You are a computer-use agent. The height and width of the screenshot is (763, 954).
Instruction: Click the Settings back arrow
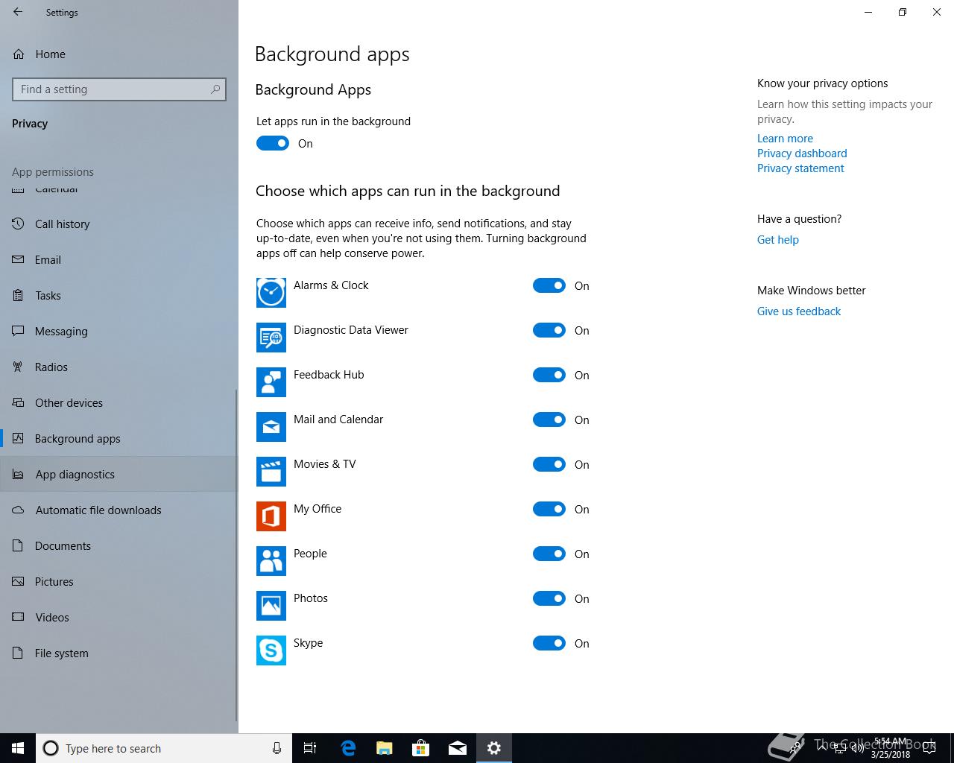point(18,12)
